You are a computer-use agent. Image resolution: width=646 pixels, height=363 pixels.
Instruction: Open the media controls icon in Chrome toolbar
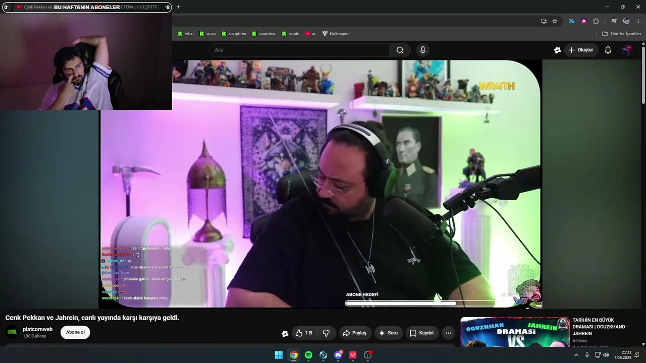coord(614,21)
